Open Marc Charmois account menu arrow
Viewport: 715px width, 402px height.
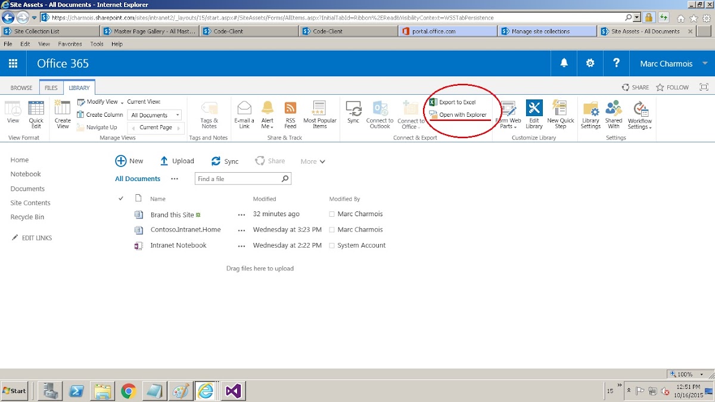coord(705,63)
